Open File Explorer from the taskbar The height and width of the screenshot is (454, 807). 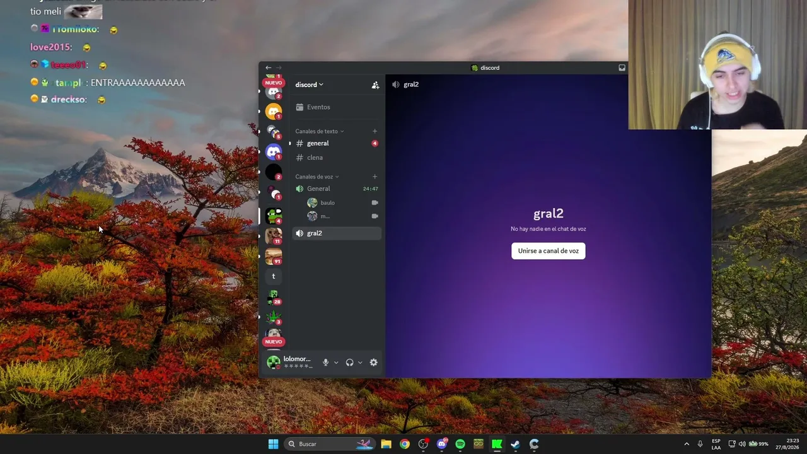point(386,444)
